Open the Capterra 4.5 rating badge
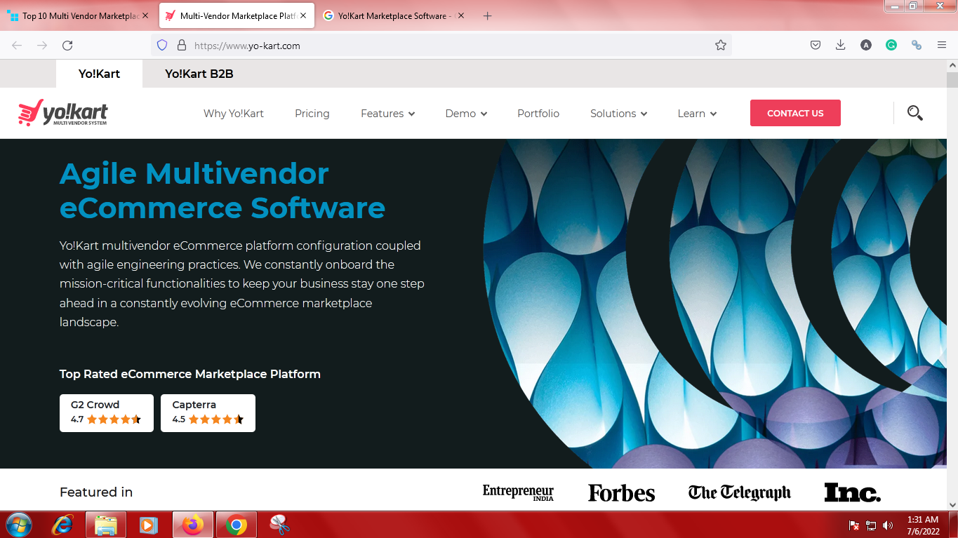Screen dimensions: 958x538 (x=208, y=412)
